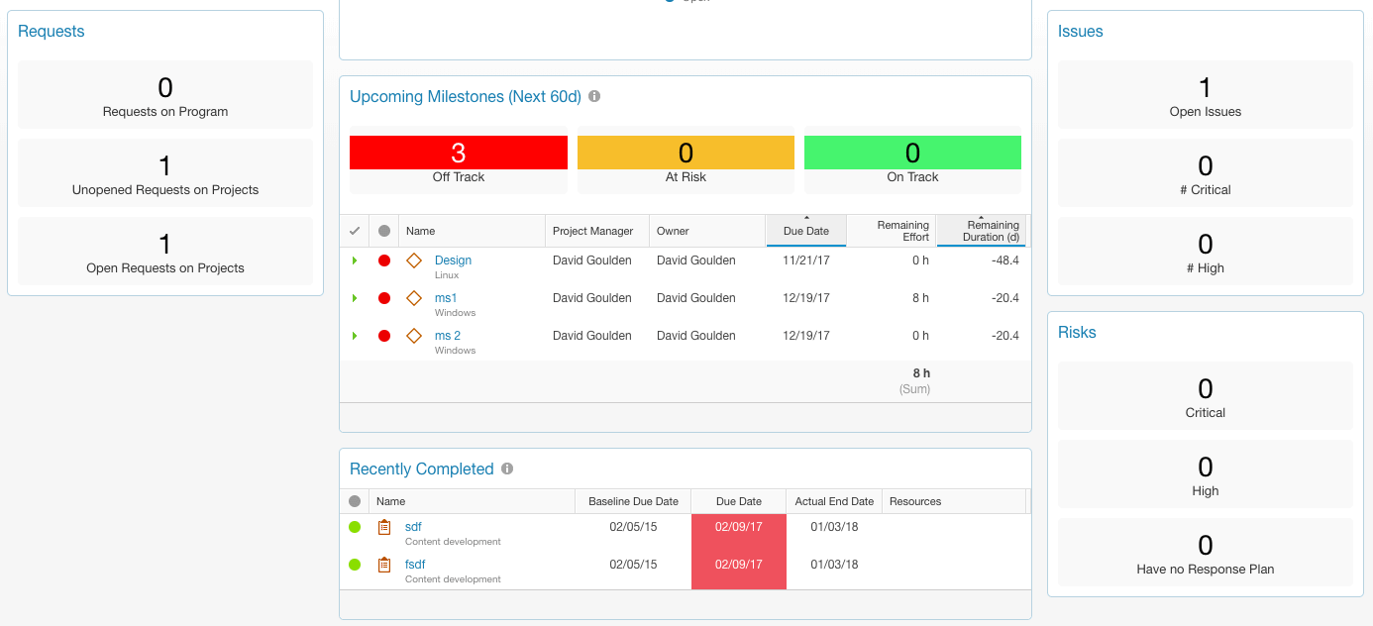This screenshot has width=1373, height=626.
Task: Expand the Design milestone row
Action: click(x=355, y=260)
